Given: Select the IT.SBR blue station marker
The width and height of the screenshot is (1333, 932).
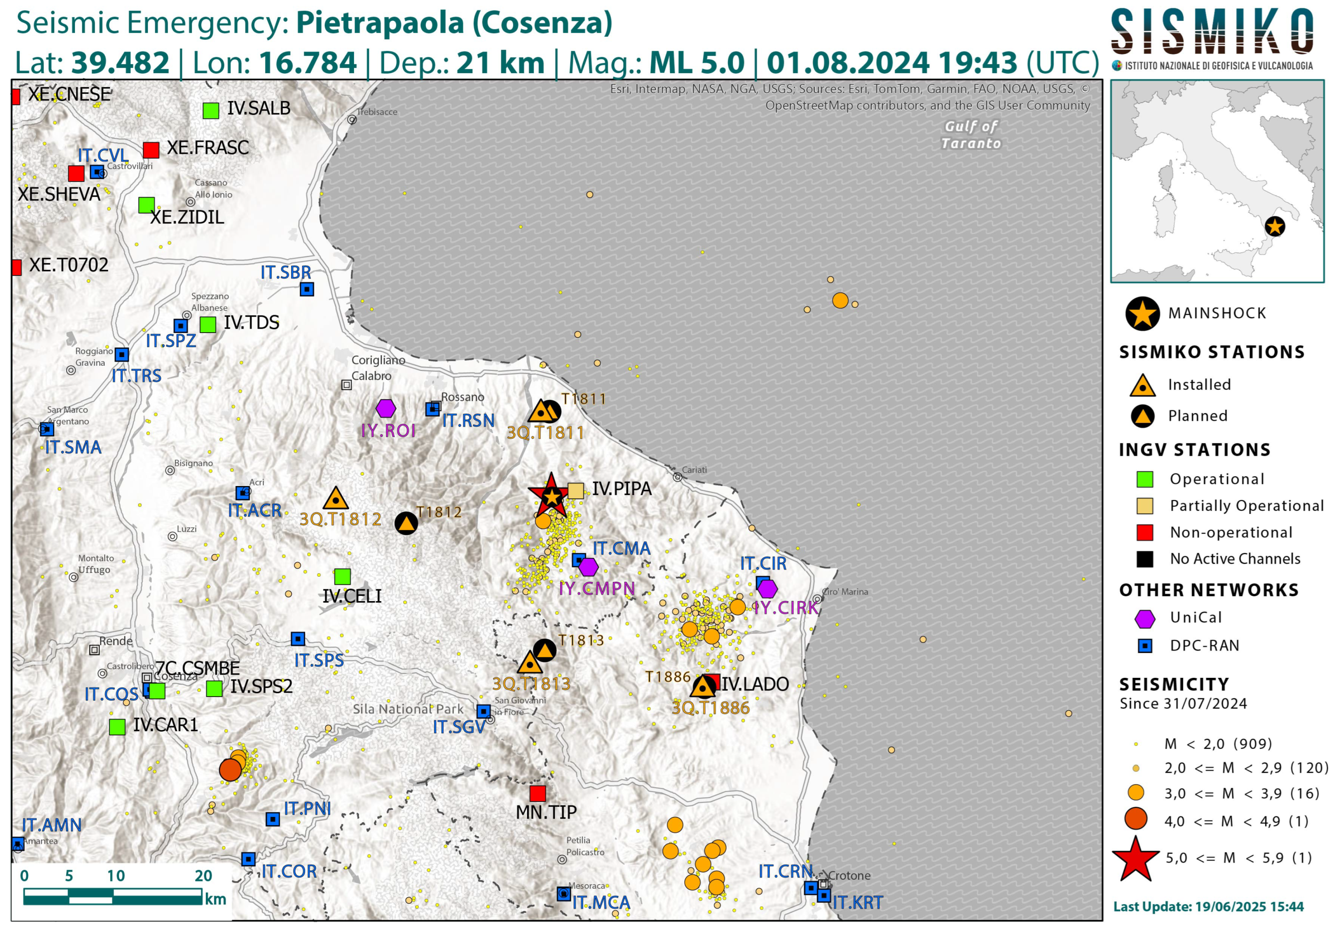Looking at the screenshot, I should (x=307, y=289).
